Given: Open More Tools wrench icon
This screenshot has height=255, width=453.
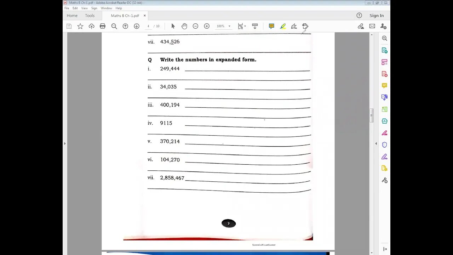Looking at the screenshot, I should (x=385, y=180).
